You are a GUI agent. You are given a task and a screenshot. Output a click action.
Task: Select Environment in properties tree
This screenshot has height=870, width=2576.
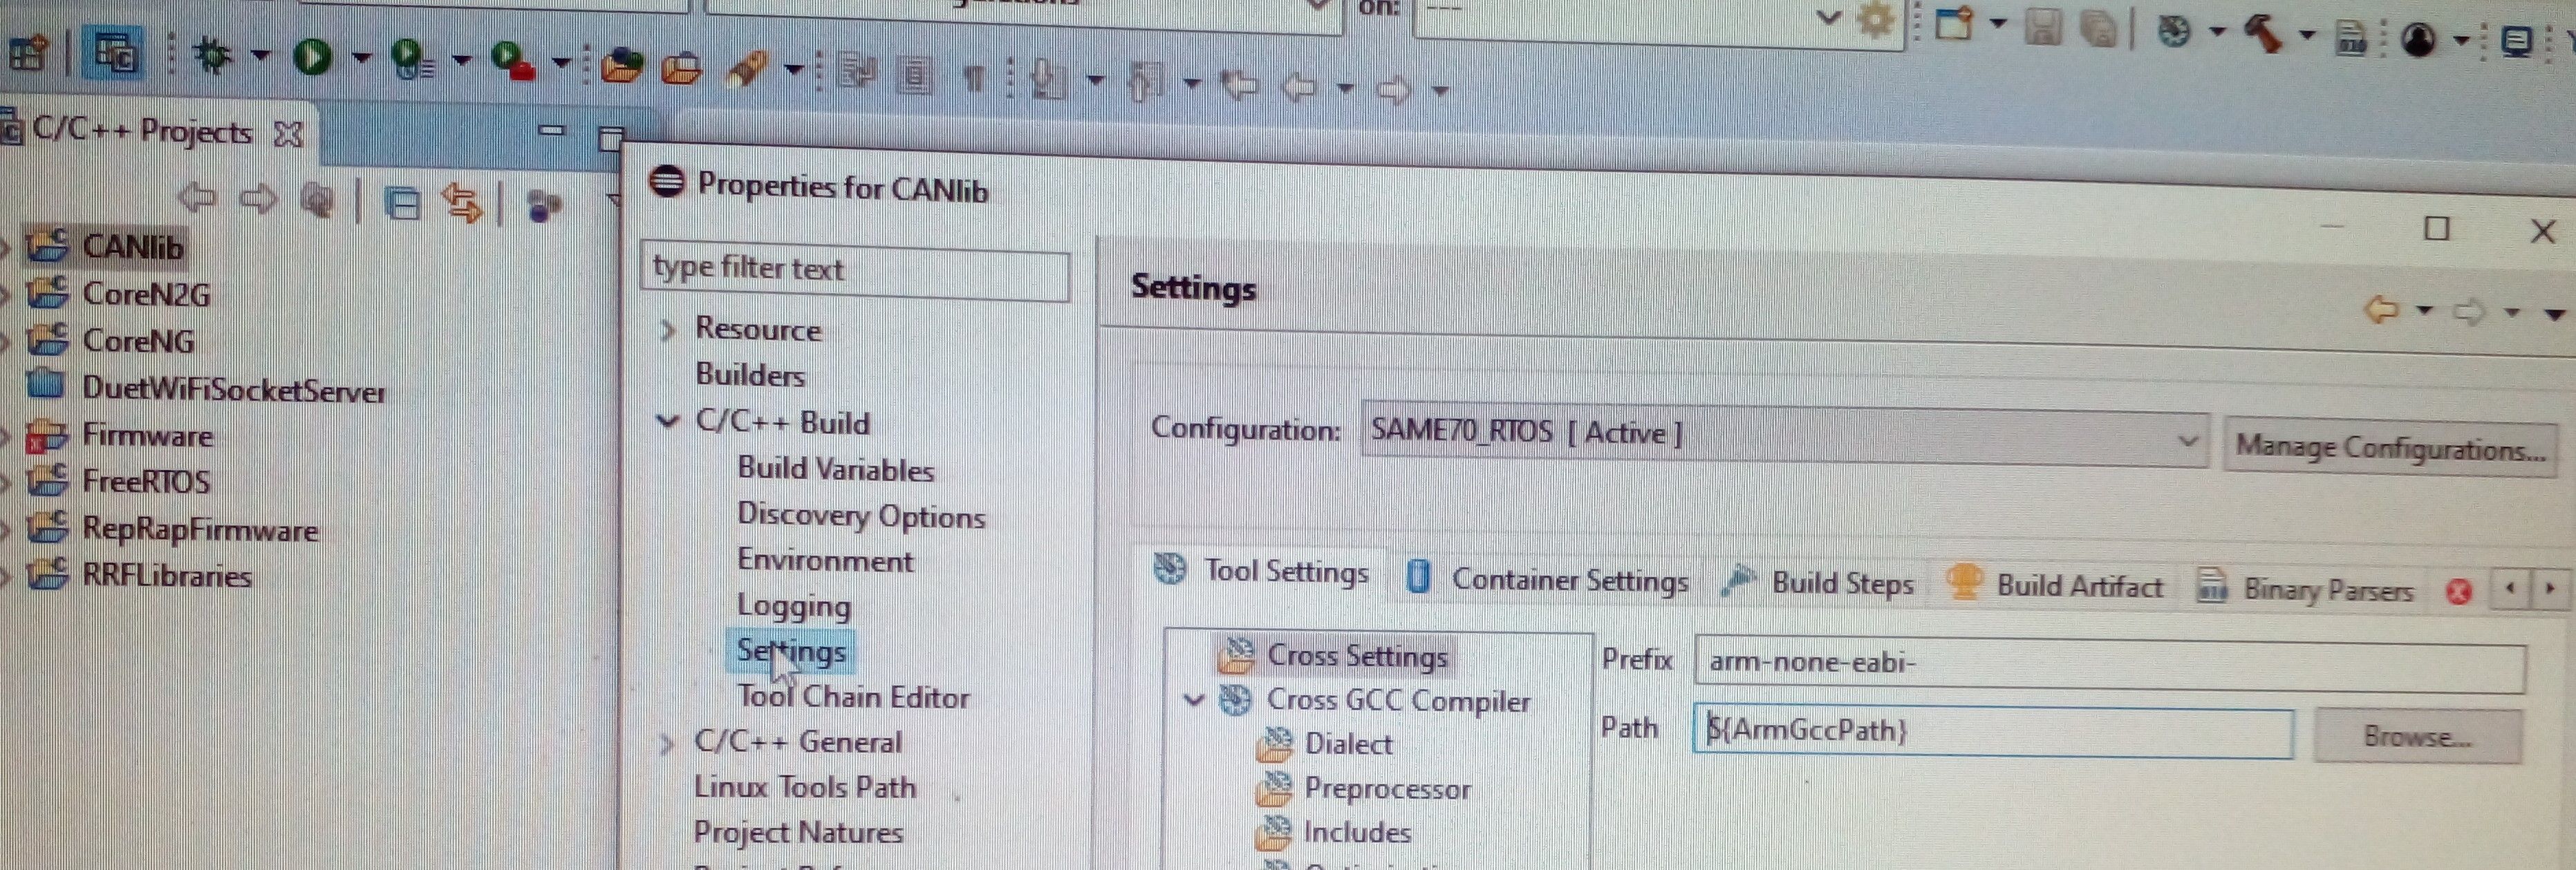click(825, 560)
